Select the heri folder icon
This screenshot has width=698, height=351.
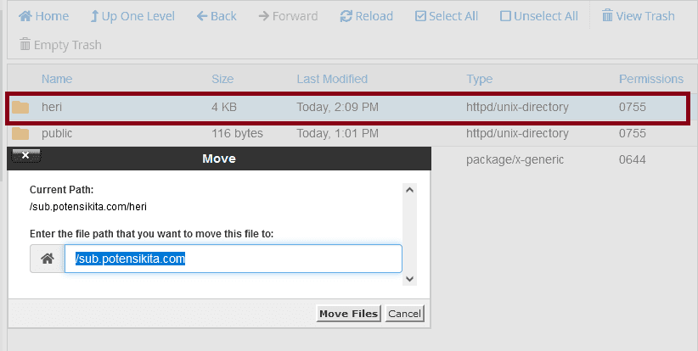click(20, 107)
